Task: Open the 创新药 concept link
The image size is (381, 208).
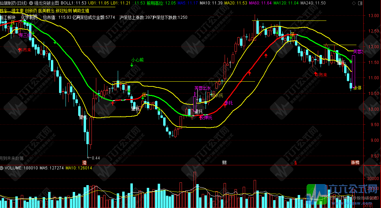Action: tap(31, 11)
